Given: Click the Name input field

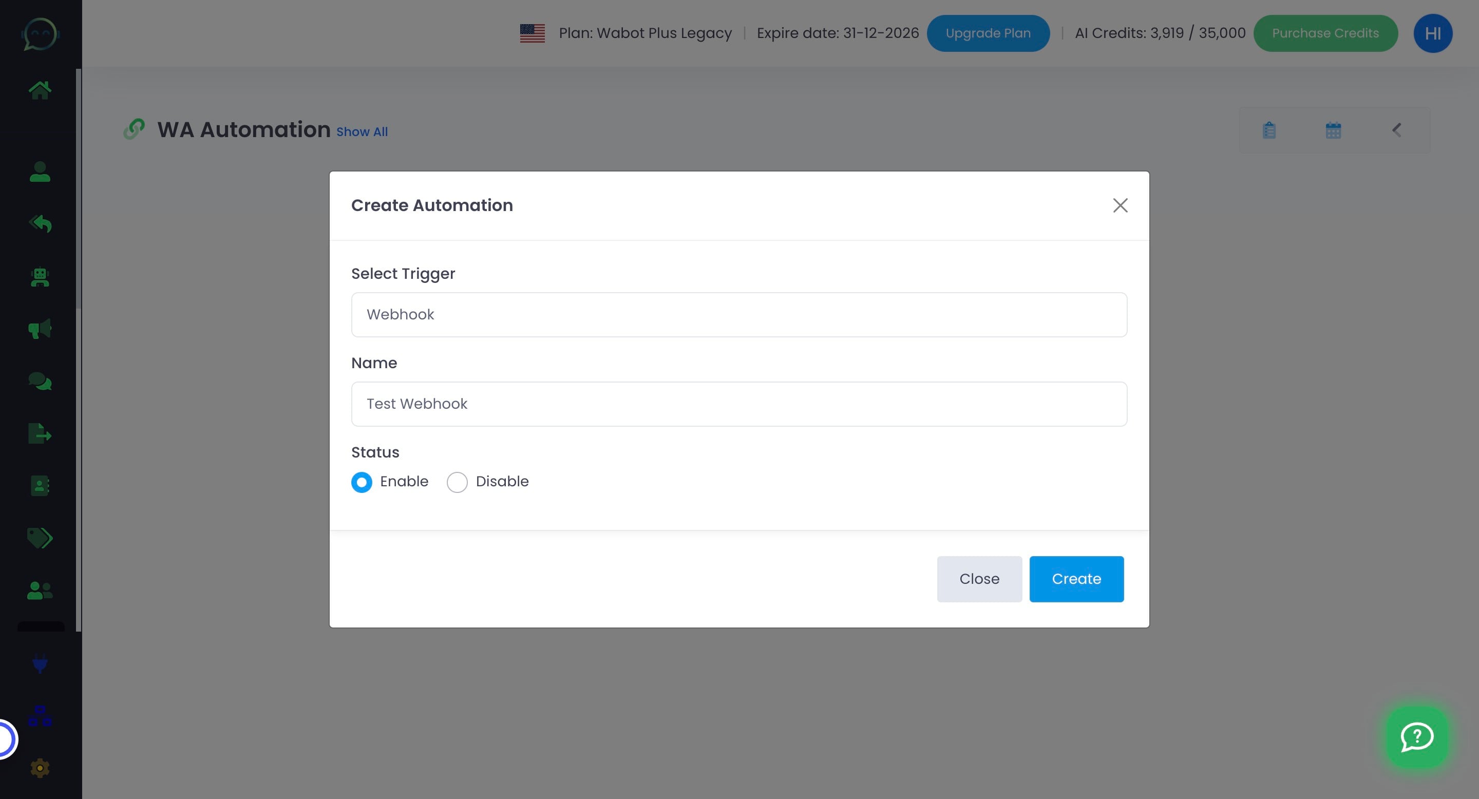Looking at the screenshot, I should click(739, 404).
